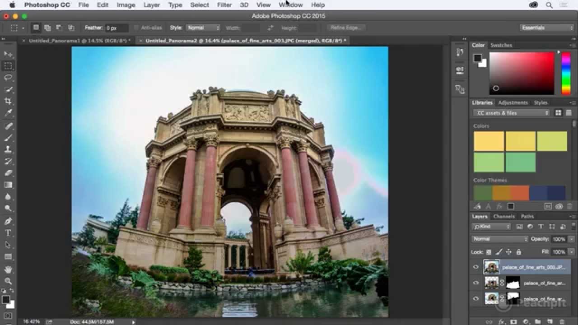This screenshot has width=578, height=325.
Task: Click the Refine Edge button
Action: coord(345,28)
